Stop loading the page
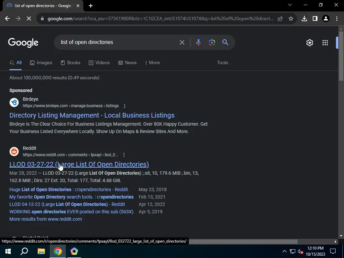Viewport: 344px width, 258px height. point(29,19)
